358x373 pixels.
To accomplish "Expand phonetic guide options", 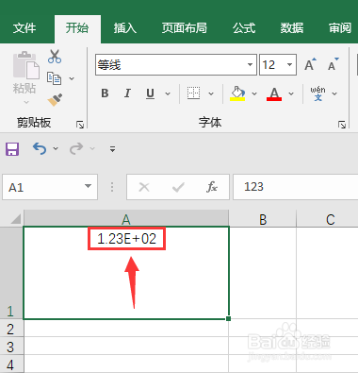I will click(334, 93).
